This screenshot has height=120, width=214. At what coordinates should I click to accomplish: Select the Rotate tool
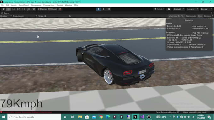coord(14,9)
